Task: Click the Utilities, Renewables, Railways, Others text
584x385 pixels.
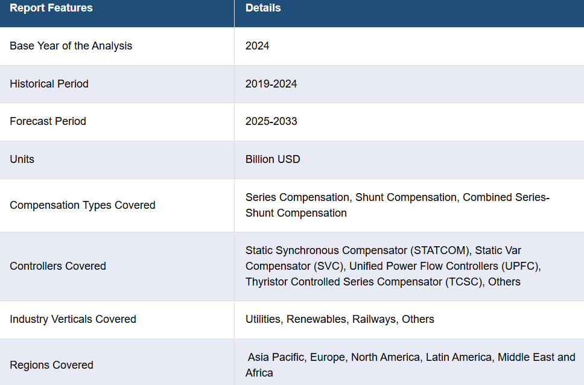Action: [340, 319]
